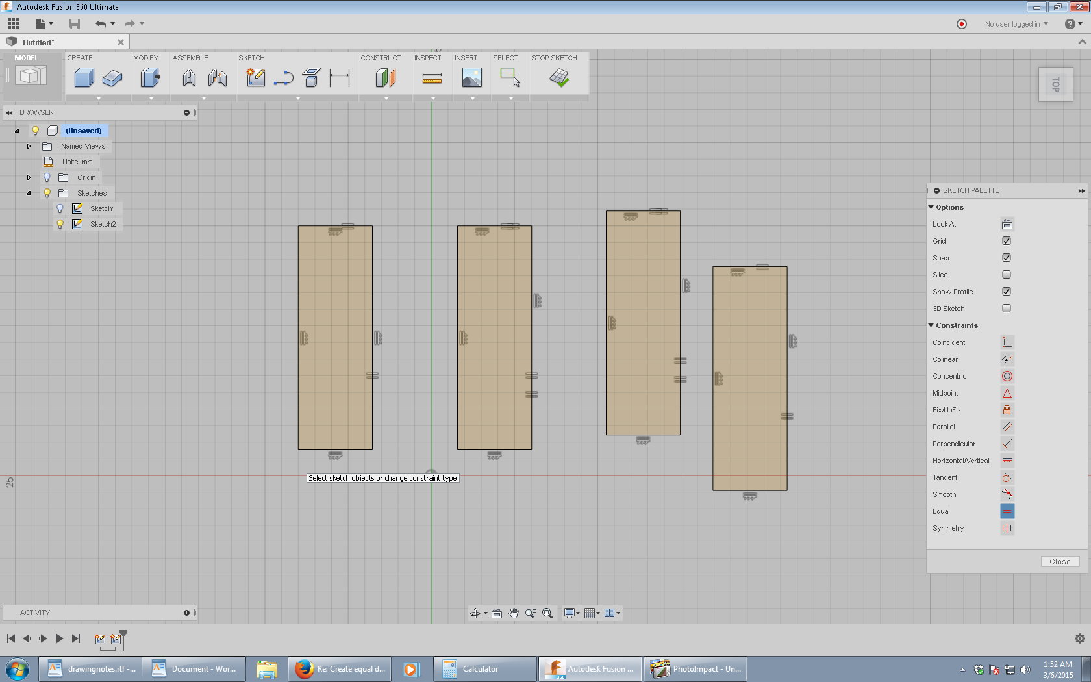Toggle the Fix/UnFix lock constraint

pos(1007,410)
